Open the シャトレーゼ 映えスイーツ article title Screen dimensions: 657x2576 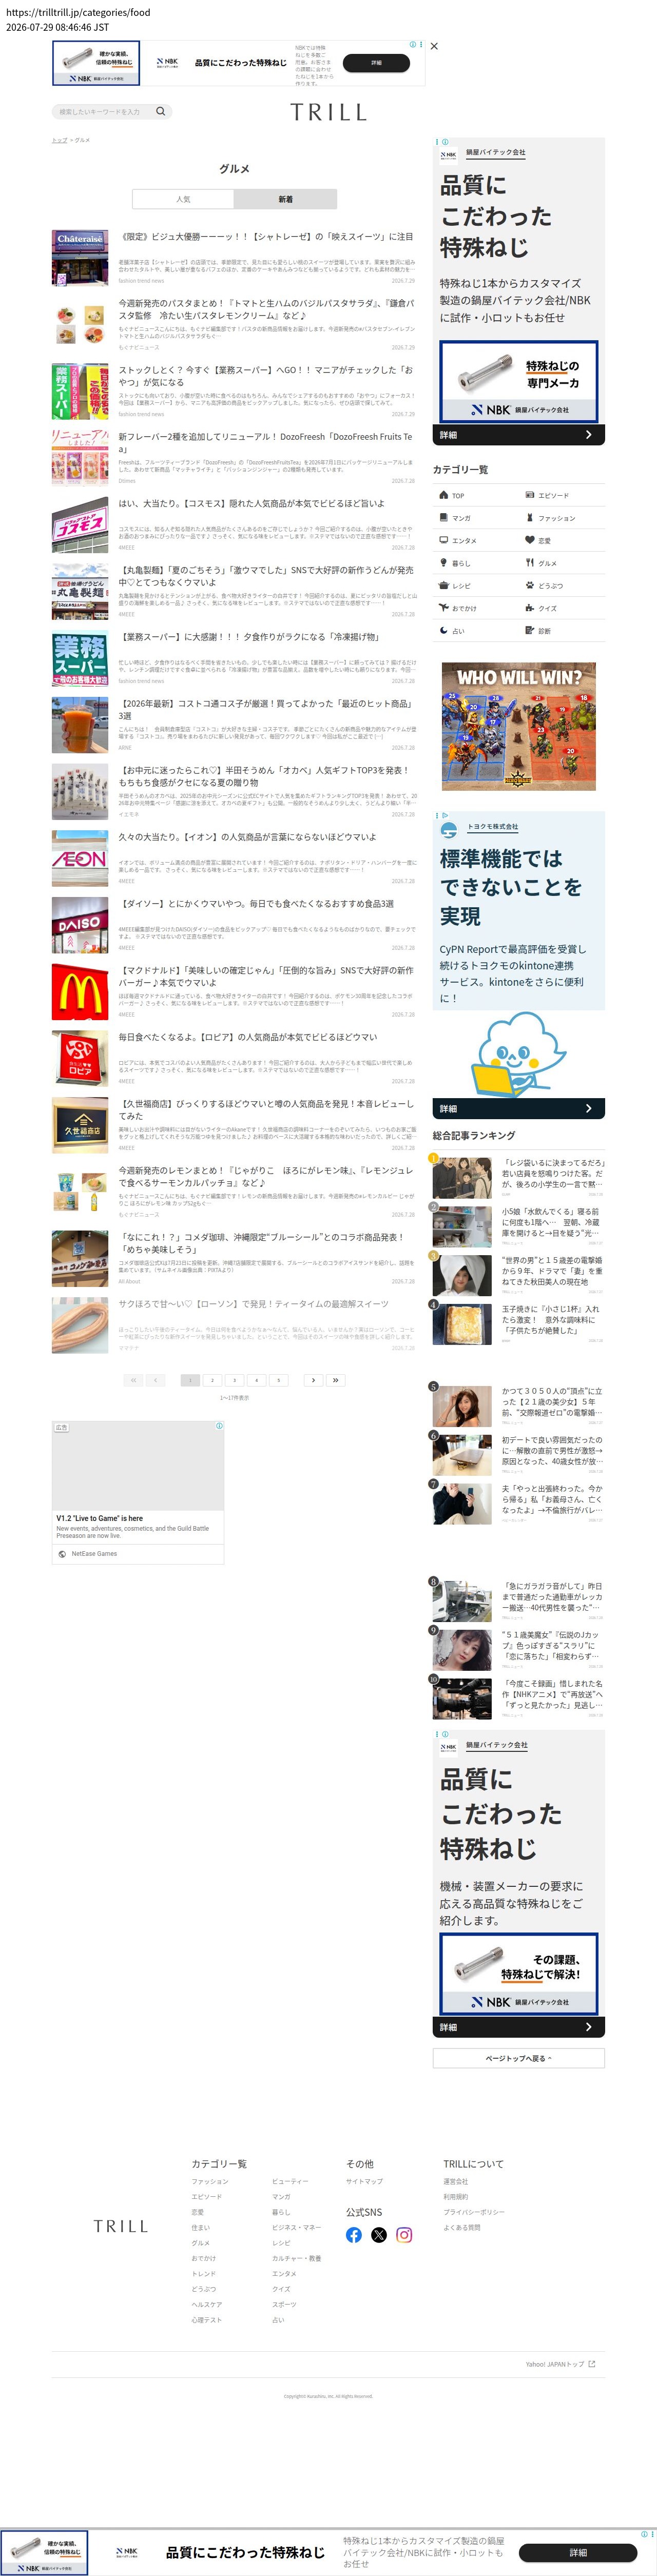point(266,237)
